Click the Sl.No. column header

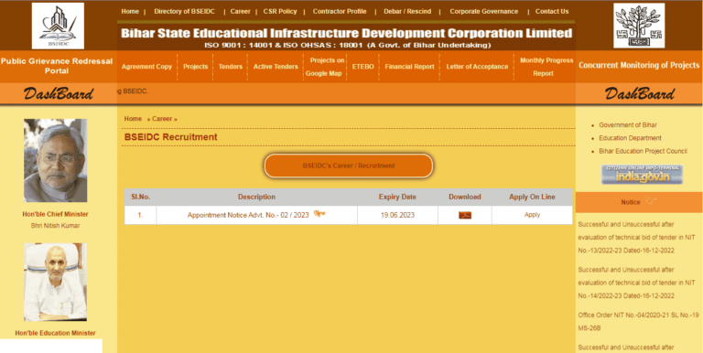pos(140,198)
